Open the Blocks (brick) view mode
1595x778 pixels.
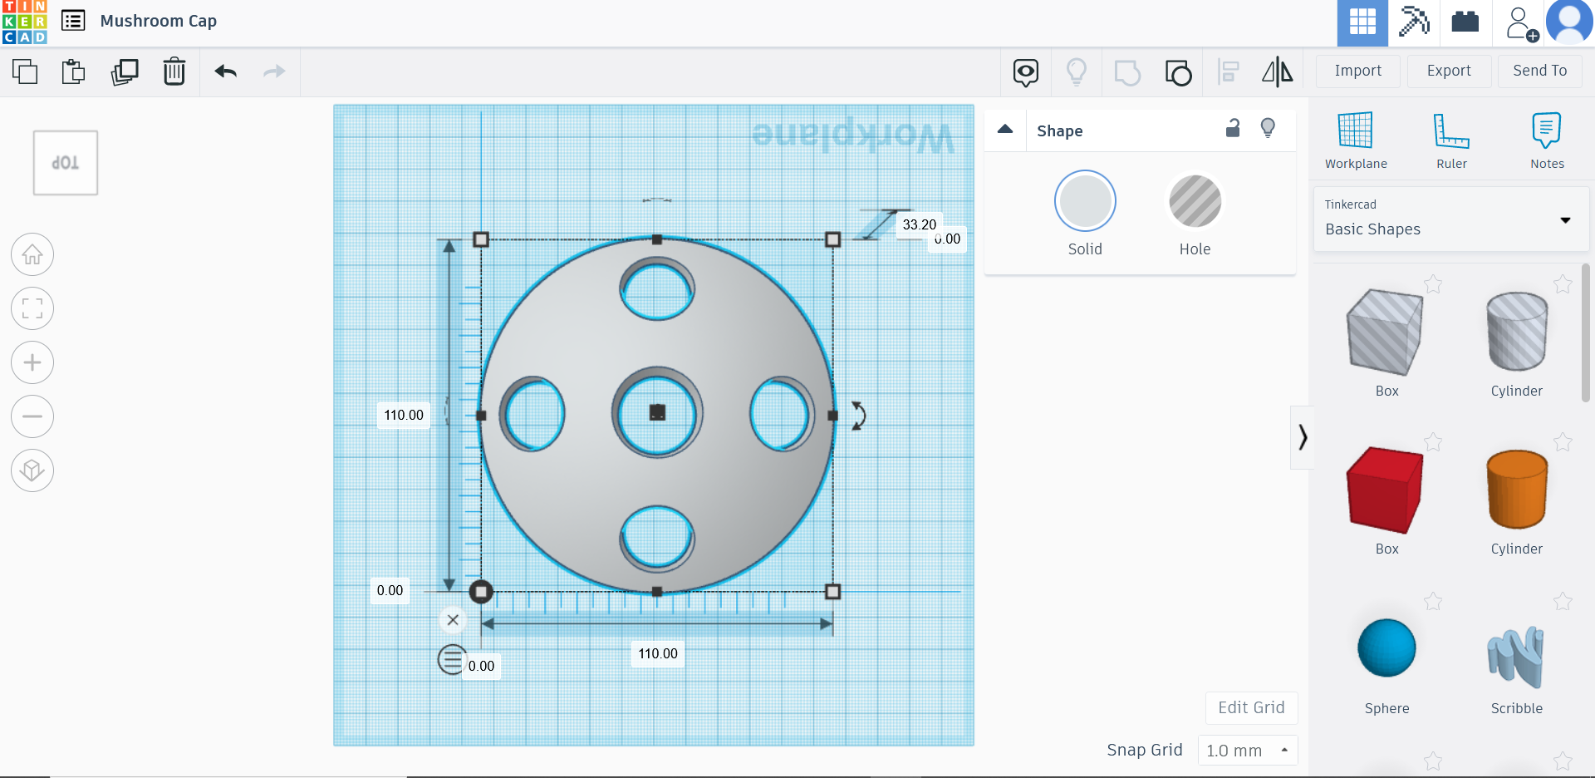pos(1465,22)
